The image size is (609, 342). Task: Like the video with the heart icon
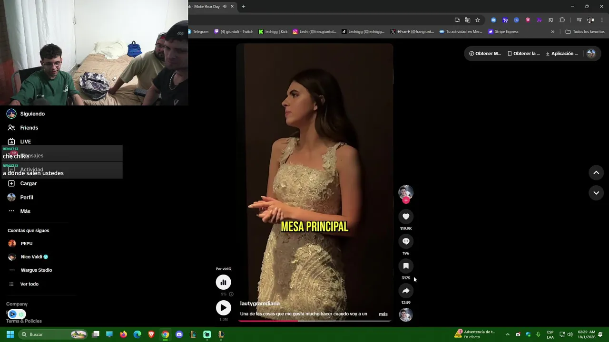[x=406, y=217]
